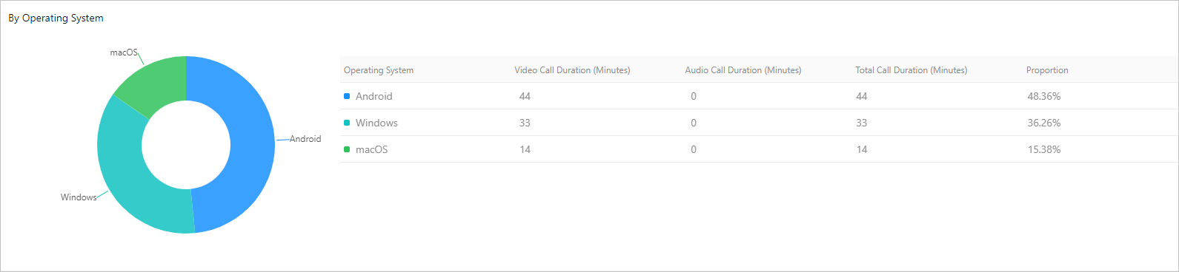Click the Windows label beside the chart
This screenshot has width=1179, height=272.
coord(79,197)
